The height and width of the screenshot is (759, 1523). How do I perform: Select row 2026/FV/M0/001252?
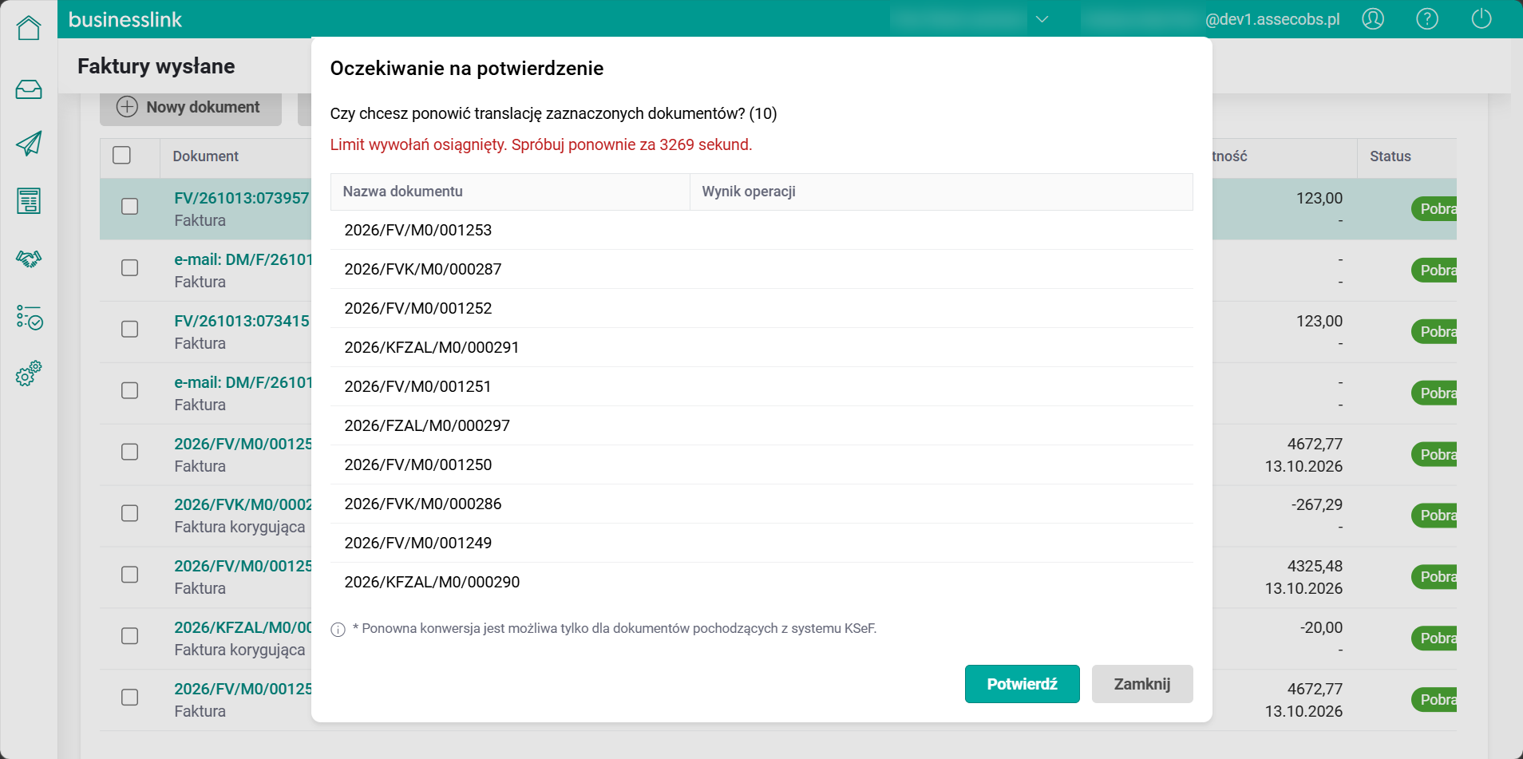[761, 308]
